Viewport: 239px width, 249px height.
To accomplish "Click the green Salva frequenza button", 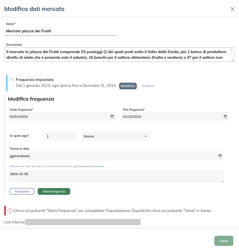I will [x=54, y=191].
